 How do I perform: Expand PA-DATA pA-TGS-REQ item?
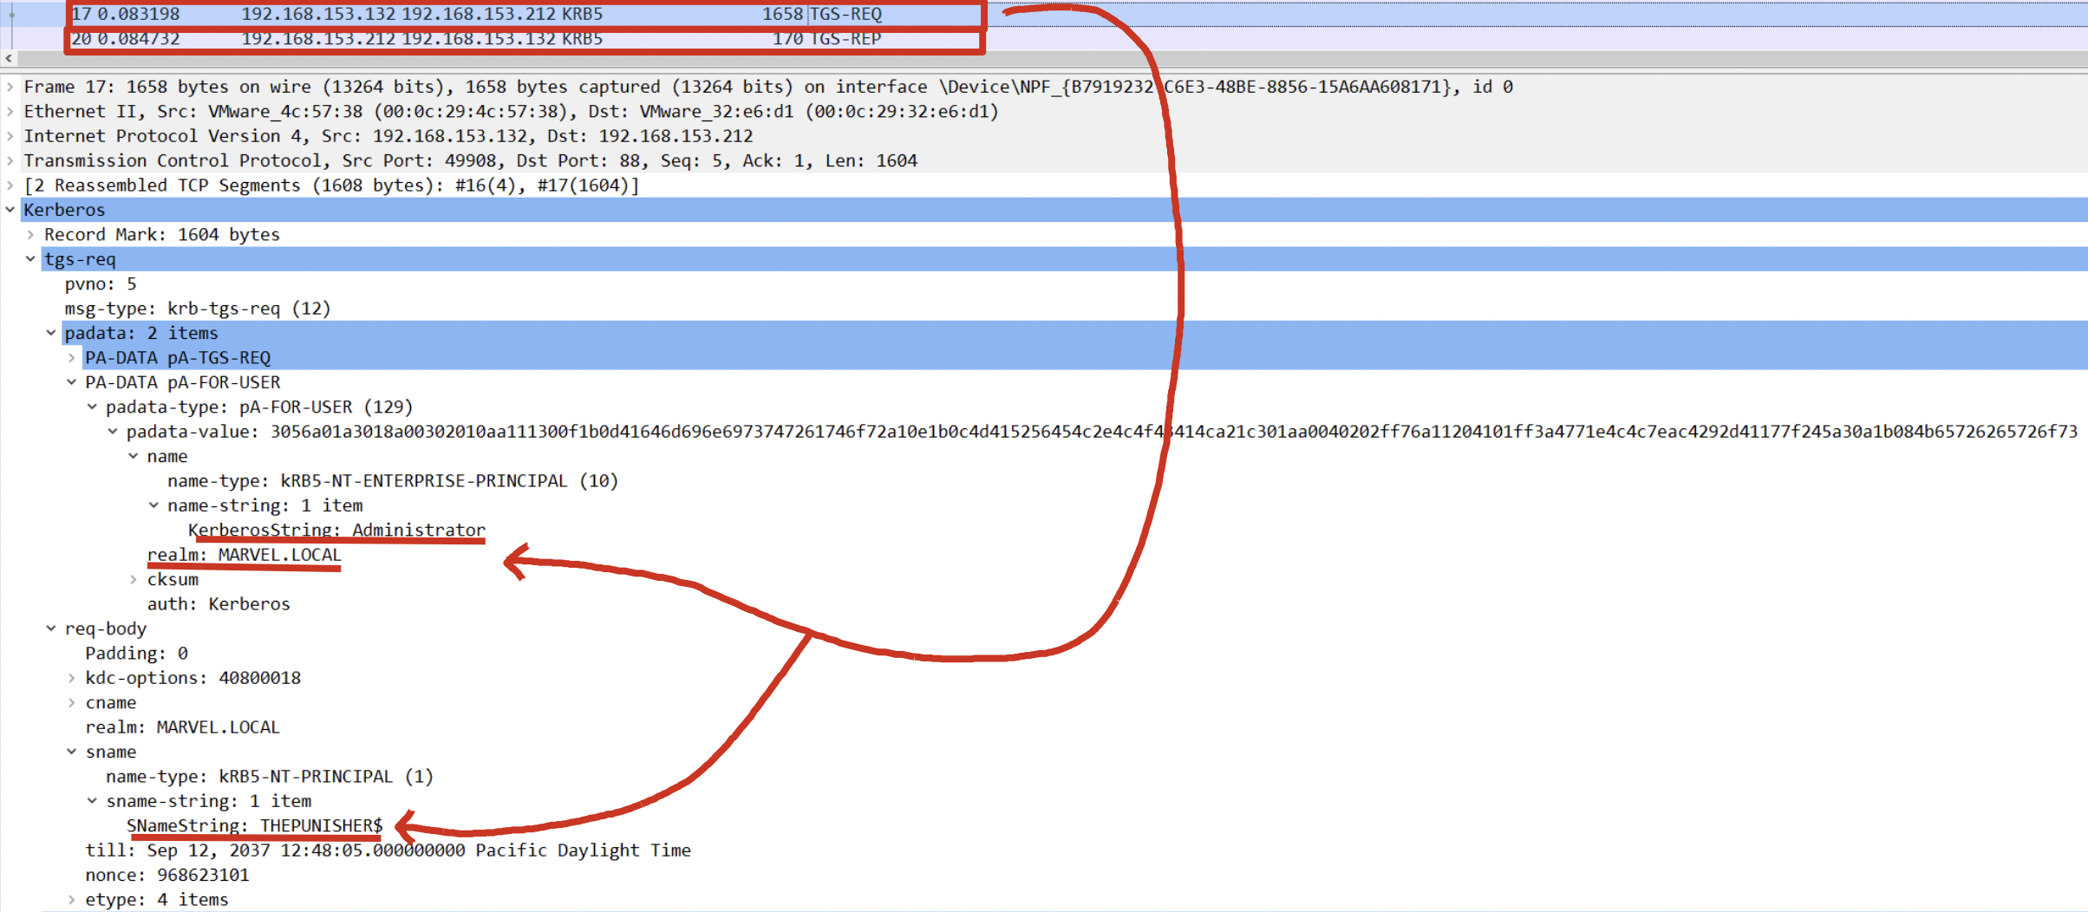[72, 358]
